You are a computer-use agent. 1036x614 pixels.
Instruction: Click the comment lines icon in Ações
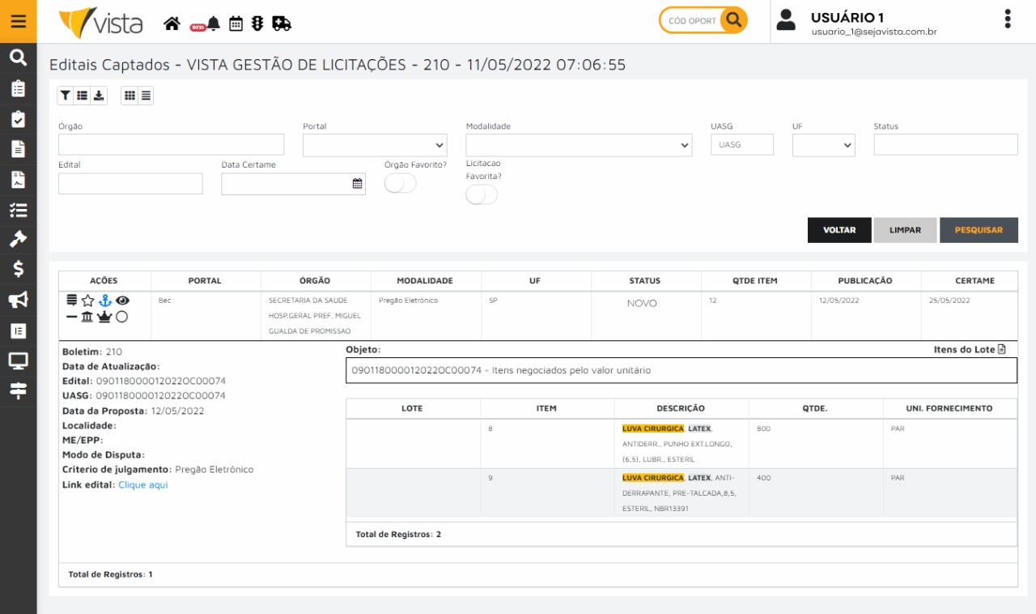pyautogui.click(x=72, y=301)
